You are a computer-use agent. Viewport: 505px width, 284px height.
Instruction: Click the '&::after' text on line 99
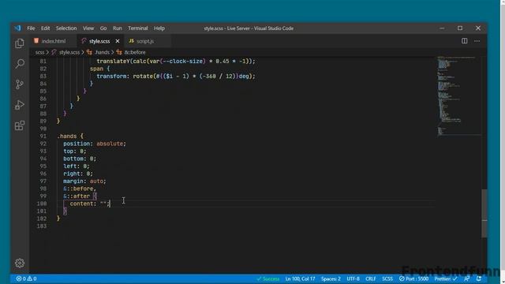pyautogui.click(x=77, y=196)
